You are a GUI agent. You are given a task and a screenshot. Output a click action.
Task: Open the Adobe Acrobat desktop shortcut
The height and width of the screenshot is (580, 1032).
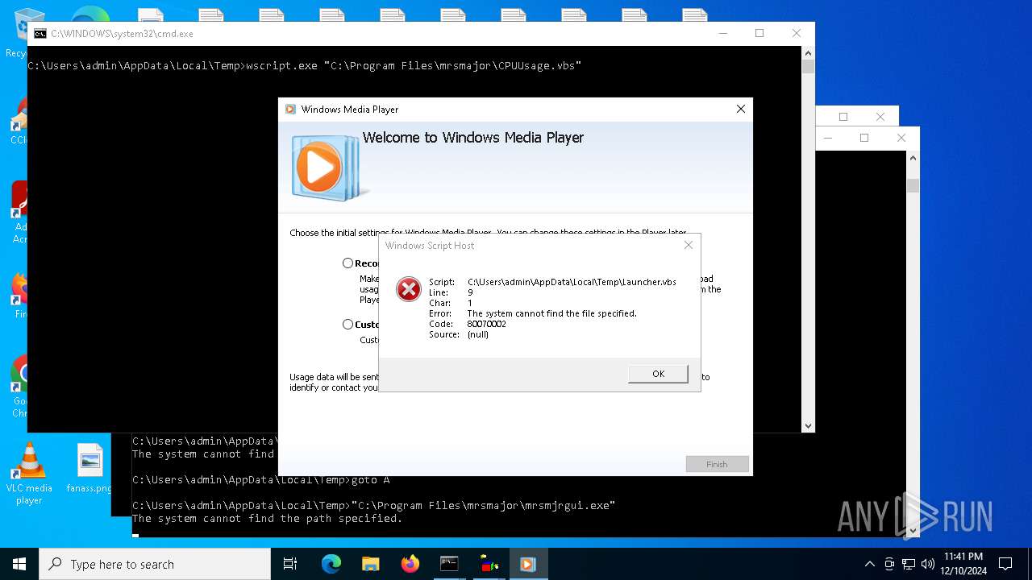click(19, 211)
